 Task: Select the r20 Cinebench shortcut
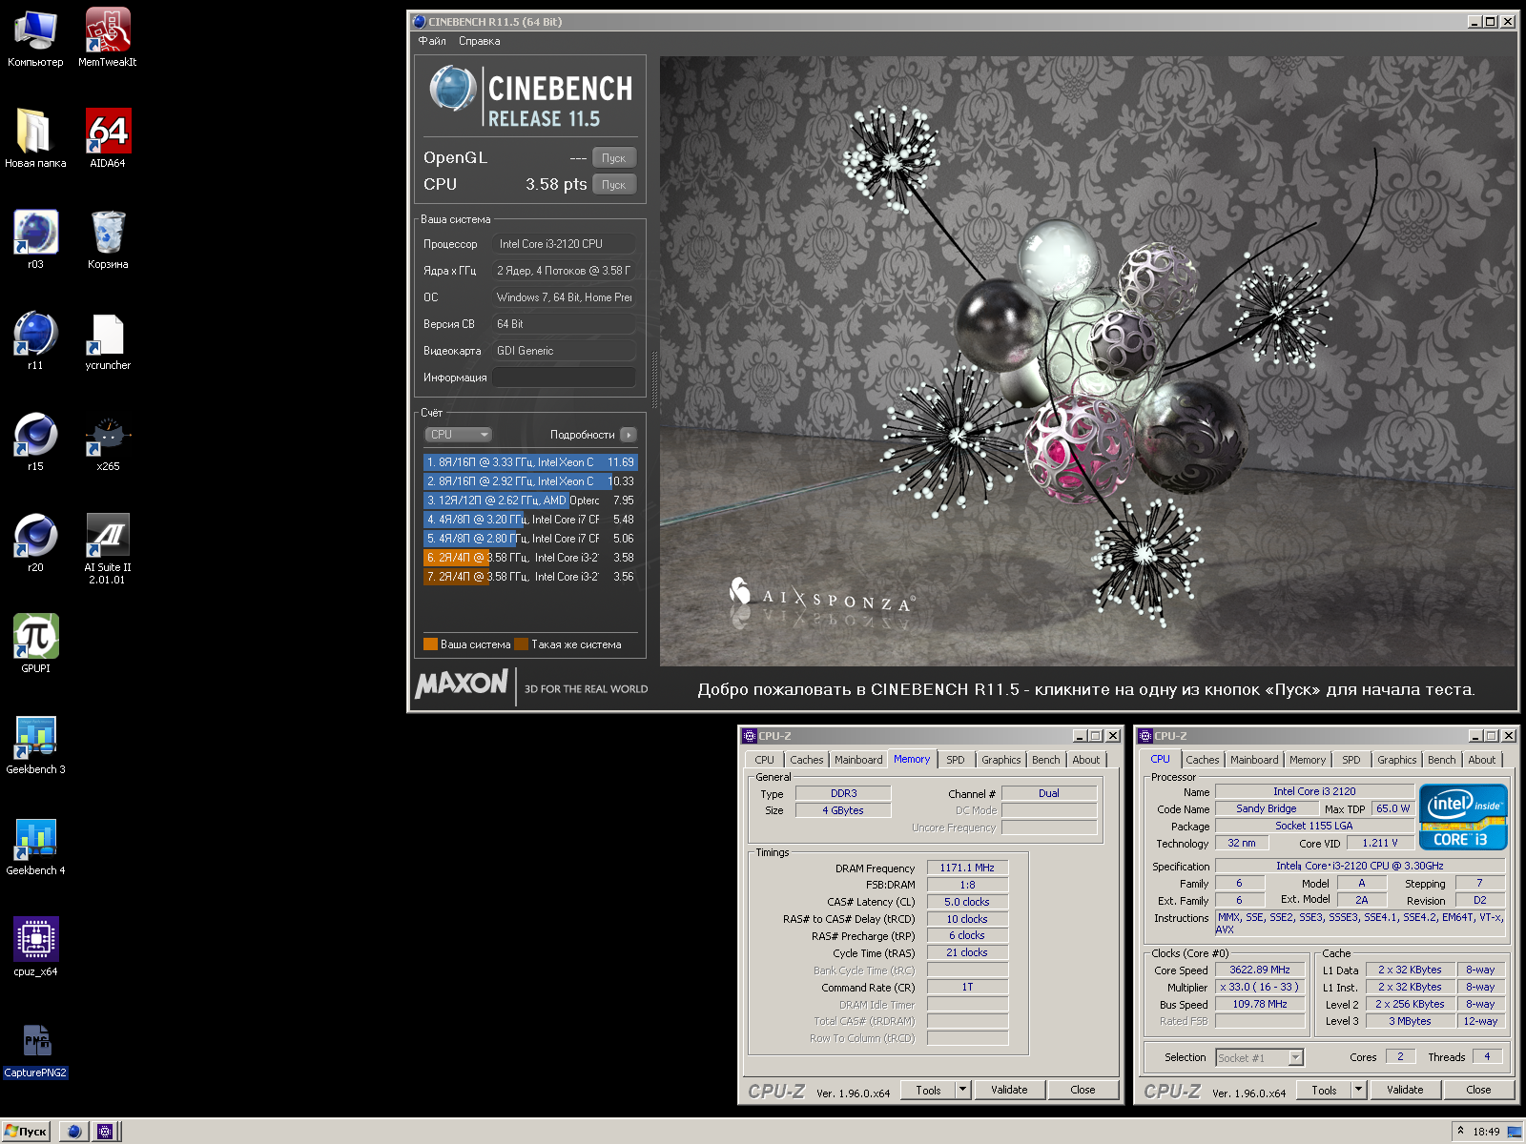click(x=35, y=543)
